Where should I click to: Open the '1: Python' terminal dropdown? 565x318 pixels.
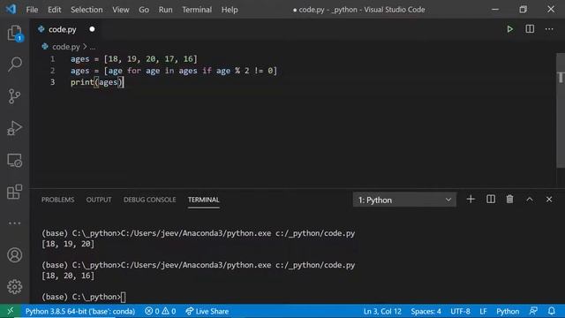(x=404, y=200)
